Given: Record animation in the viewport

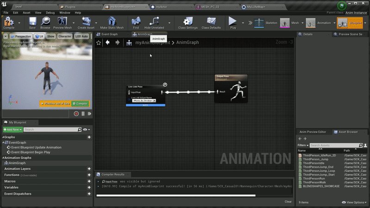Looking at the screenshot, I should (x=76, y=114).
